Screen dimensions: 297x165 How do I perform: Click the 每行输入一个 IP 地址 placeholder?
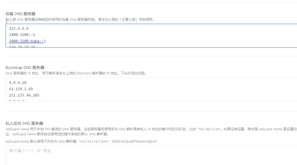[30, 150]
